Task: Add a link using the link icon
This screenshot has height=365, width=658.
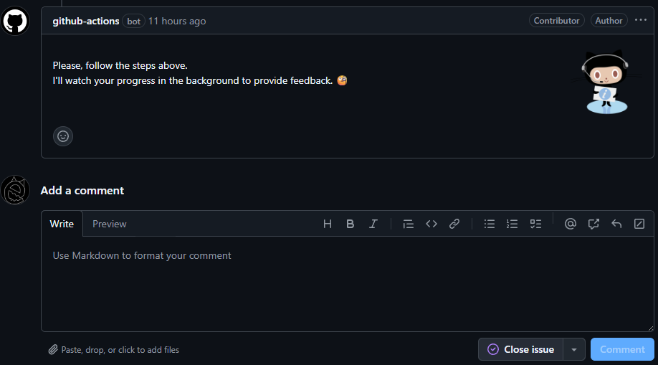Action: [x=454, y=224]
